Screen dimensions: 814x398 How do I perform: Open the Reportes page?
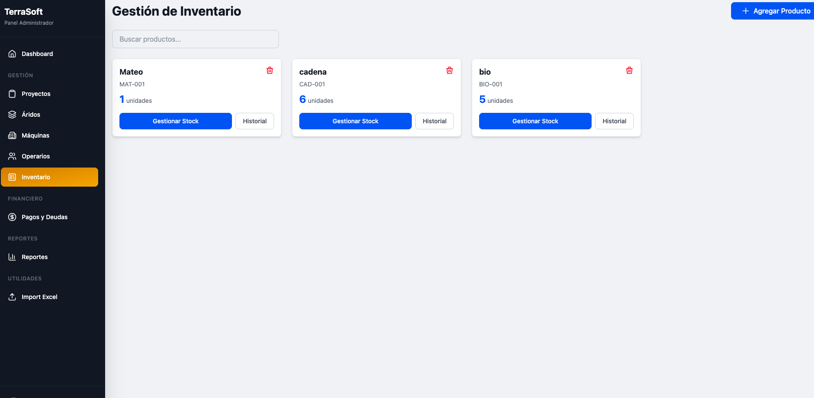[35, 257]
